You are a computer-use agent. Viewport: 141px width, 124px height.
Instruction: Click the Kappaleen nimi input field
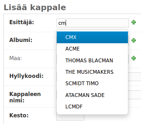point(134,95)
